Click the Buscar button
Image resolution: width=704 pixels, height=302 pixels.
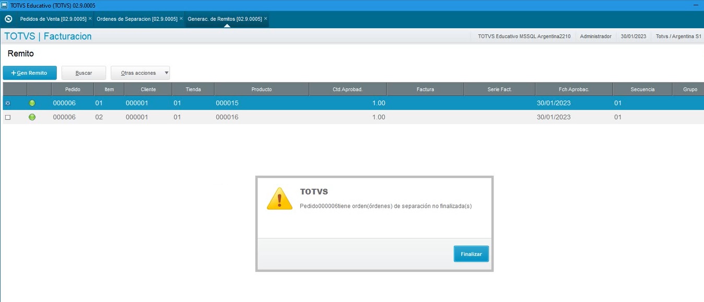84,73
